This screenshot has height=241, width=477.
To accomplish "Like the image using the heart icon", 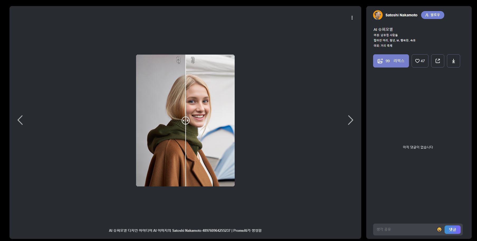I will pos(420,61).
